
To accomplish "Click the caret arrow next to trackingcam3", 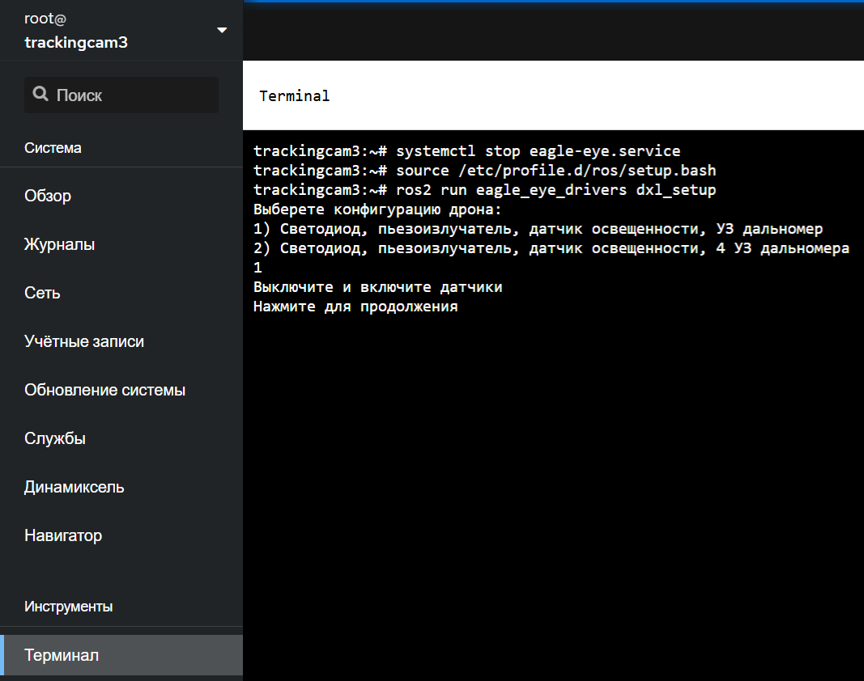I will click(222, 31).
